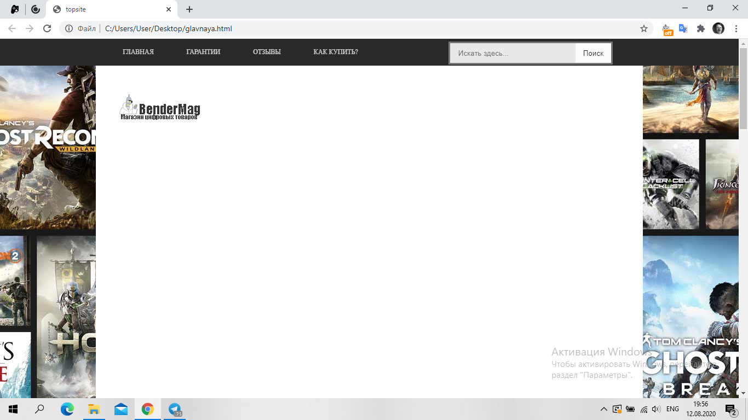Show hidden system tray icons
Screen dimensions: 748x420
pos(604,409)
